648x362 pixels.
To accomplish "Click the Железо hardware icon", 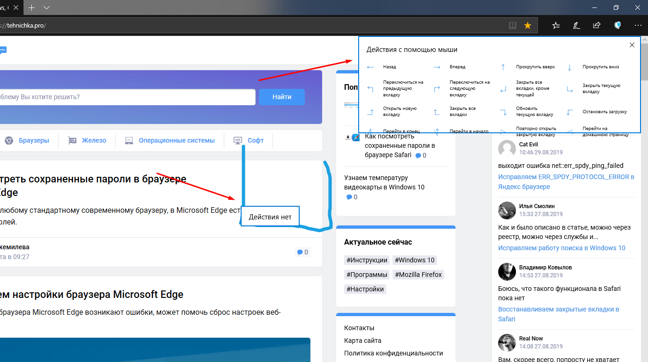I will (72, 140).
